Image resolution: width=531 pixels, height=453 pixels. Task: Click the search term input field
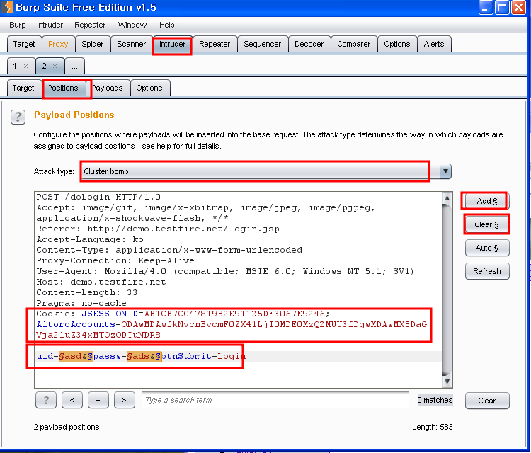tap(275, 400)
